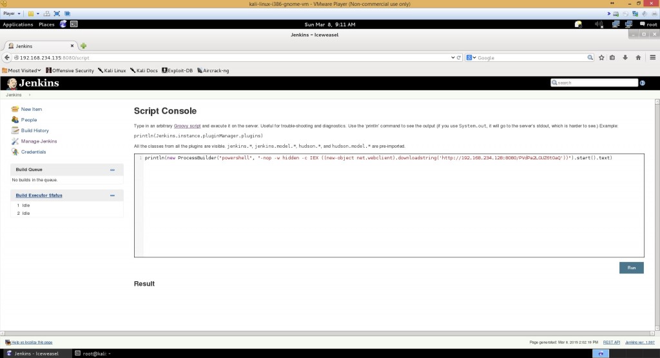Open the URL bar history dropdown arrow

pos(453,57)
